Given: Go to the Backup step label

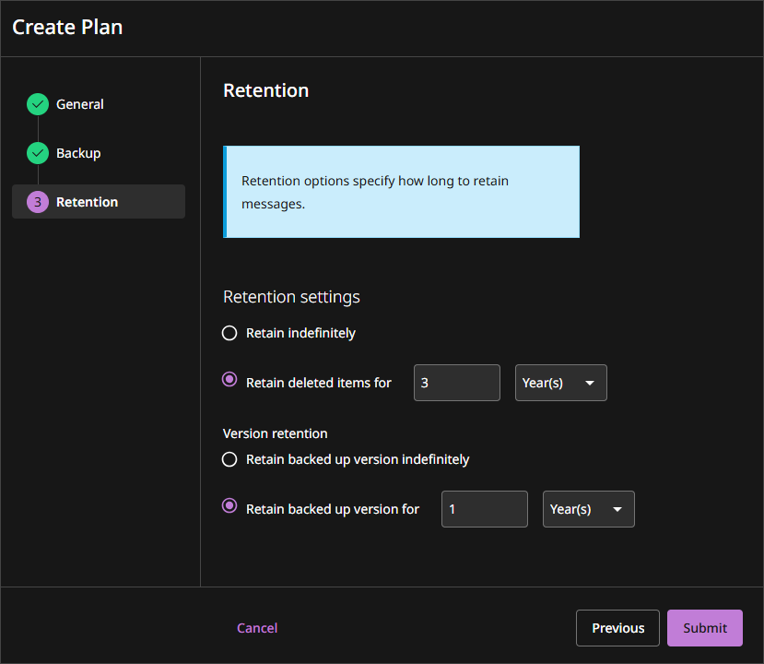Looking at the screenshot, I should tap(78, 153).
